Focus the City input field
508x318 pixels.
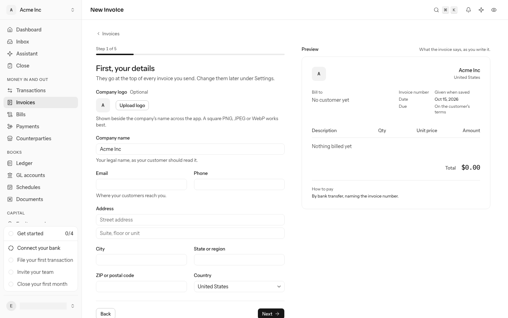point(141,260)
